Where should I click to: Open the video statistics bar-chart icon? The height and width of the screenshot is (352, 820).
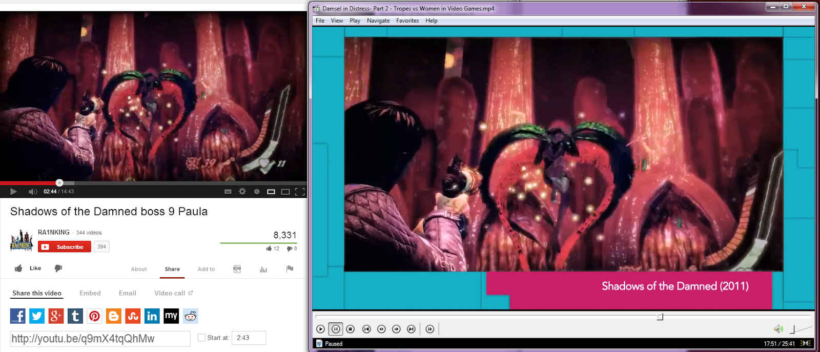263,270
